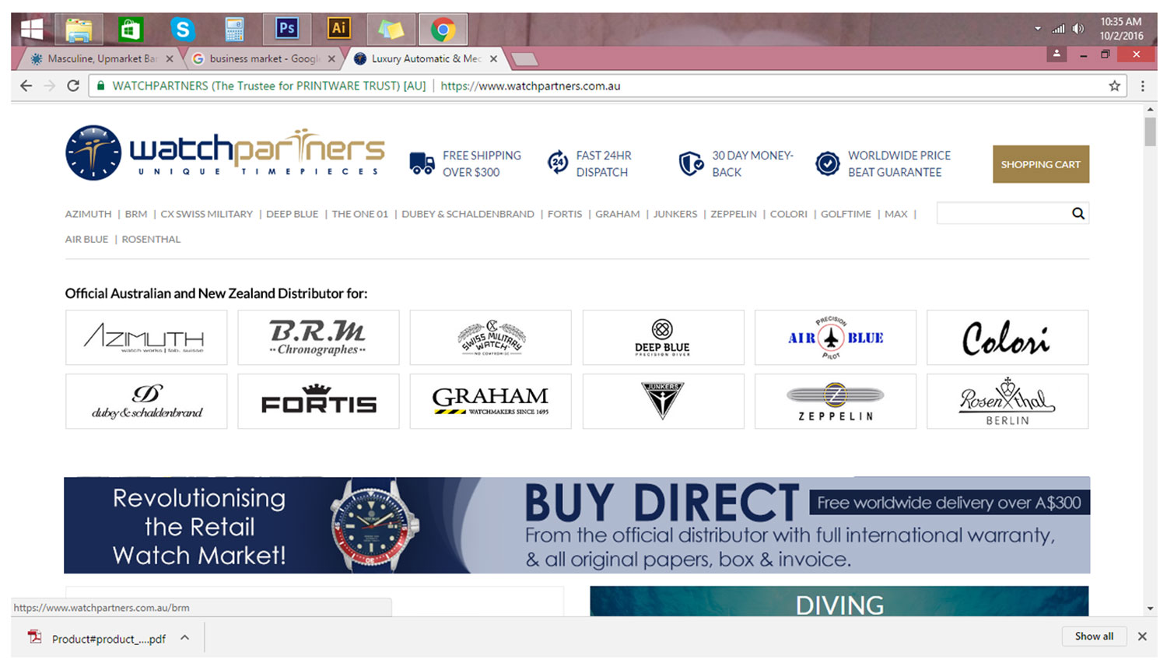
Task: Go back to the previous page
Action: point(26,86)
